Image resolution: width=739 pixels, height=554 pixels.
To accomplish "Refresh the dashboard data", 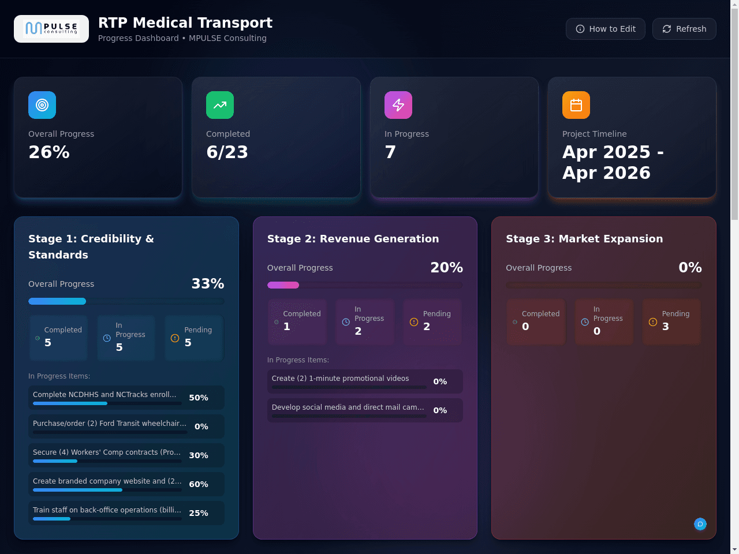I will (684, 29).
